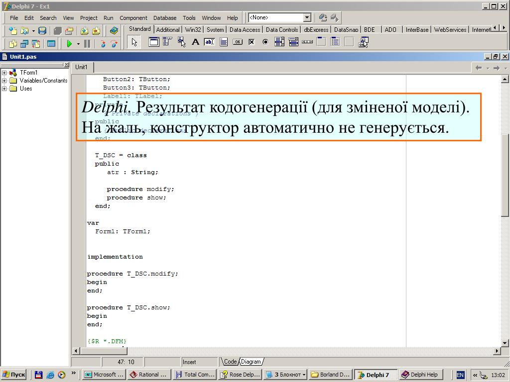The height and width of the screenshot is (382, 510).
Task: Click the Pause program icon
Action: (x=87, y=44)
